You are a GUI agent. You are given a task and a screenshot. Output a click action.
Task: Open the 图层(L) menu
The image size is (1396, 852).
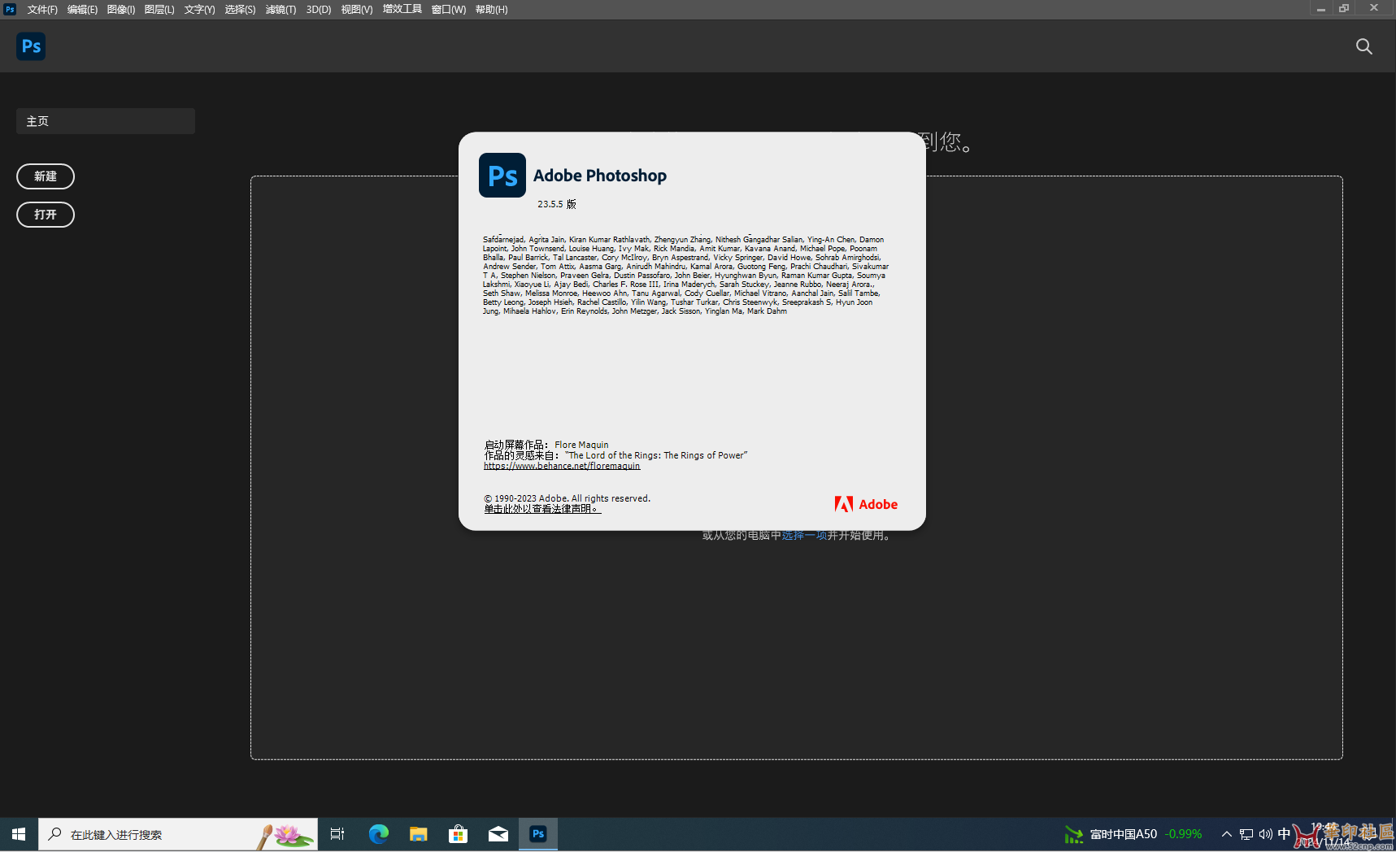point(159,10)
